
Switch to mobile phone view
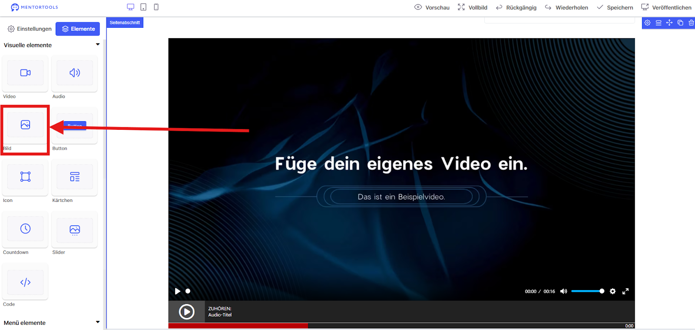pyautogui.click(x=156, y=7)
